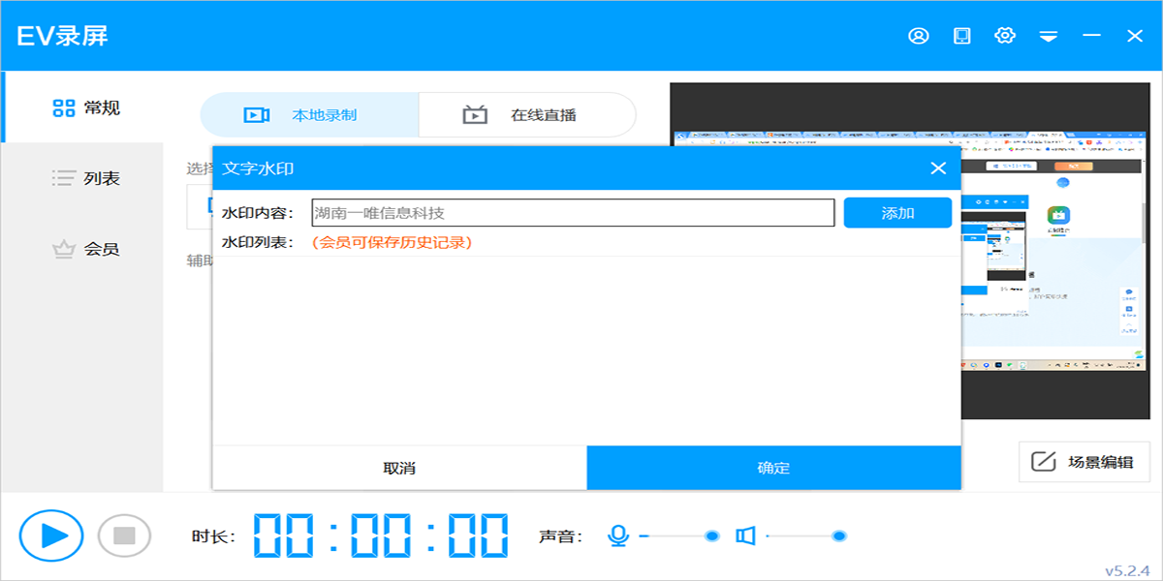The image size is (1163, 581).
Task: Switch to the 本地录制 tab
Action: click(x=308, y=113)
